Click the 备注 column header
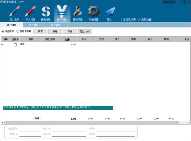Image resolution: width=191 pixels, height=141 pixels. pyautogui.click(x=182, y=39)
